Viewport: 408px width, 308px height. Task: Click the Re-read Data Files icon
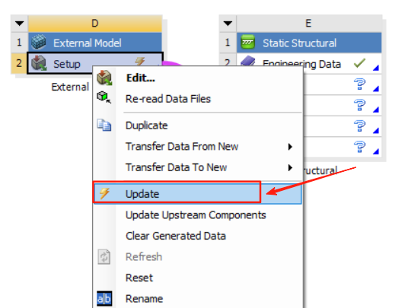click(x=104, y=97)
